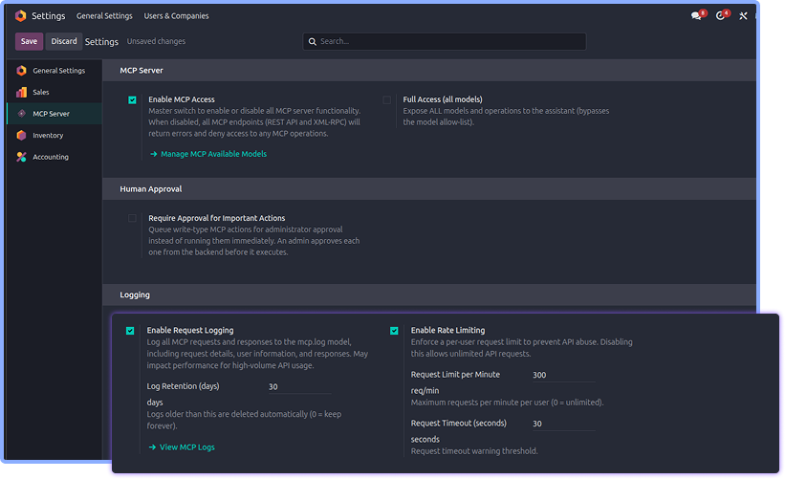Click the Odoo logo icon beside Settings

20,16
